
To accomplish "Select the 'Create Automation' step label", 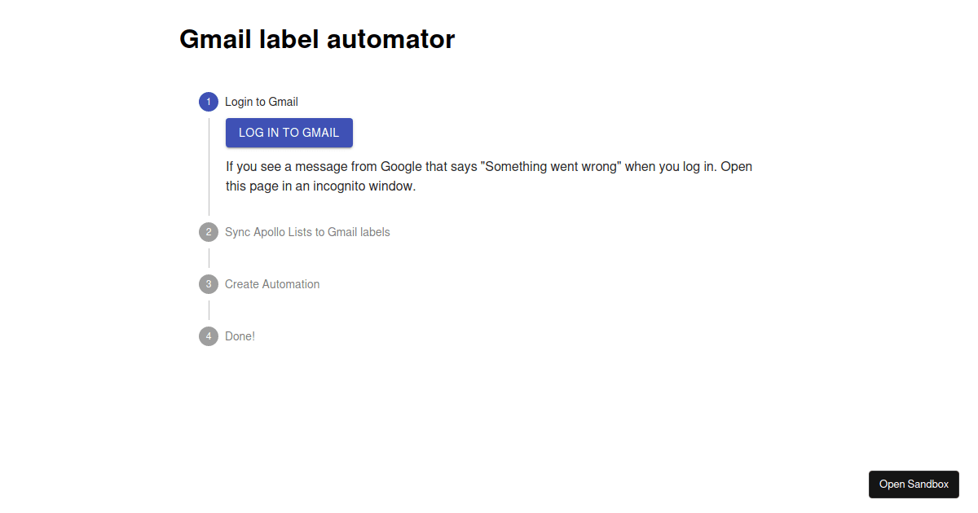I will click(272, 283).
